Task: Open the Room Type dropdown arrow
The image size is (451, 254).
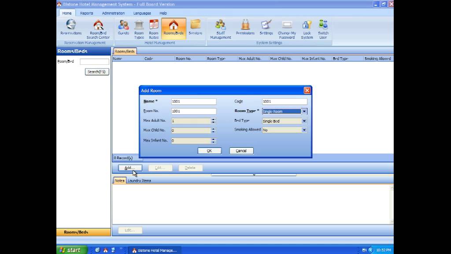Action: 304,112
